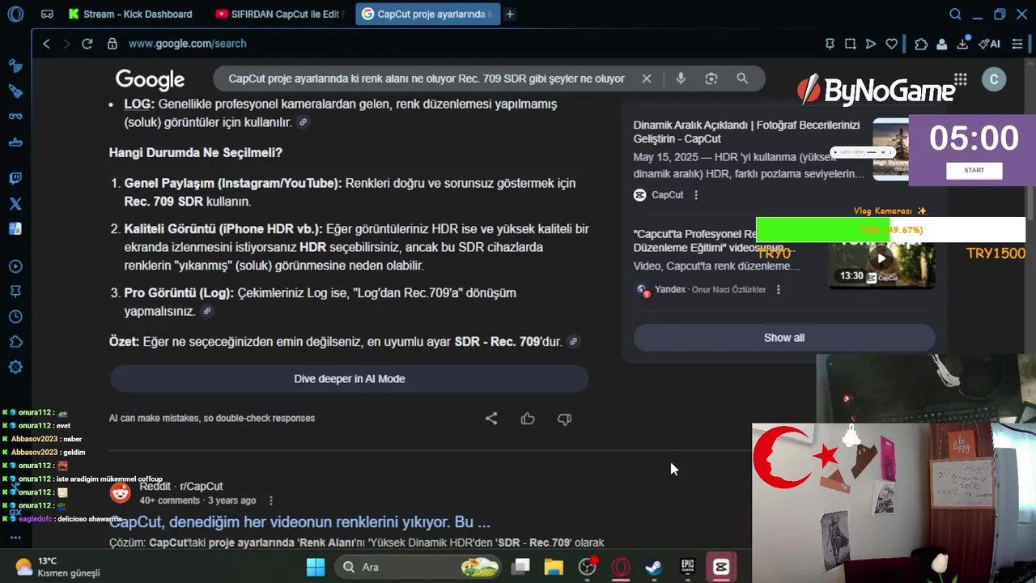Give thumbs up to AI overview
The width and height of the screenshot is (1036, 583).
(x=528, y=419)
